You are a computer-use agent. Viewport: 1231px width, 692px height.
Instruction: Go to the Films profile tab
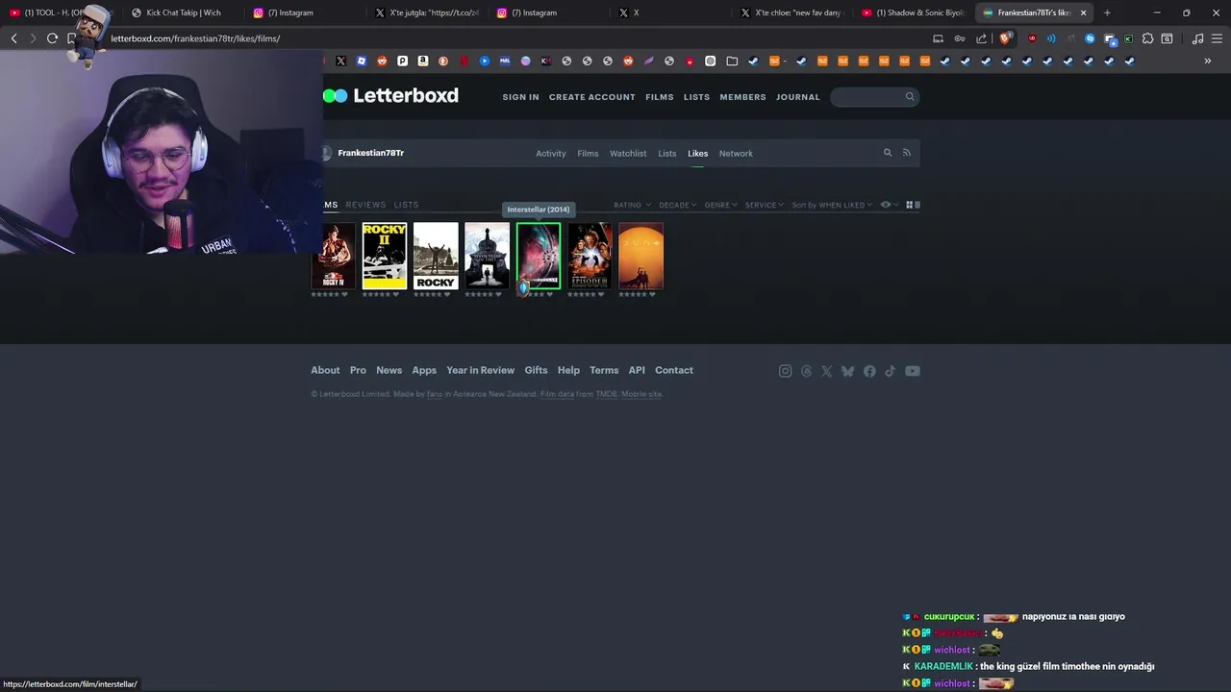(x=588, y=154)
